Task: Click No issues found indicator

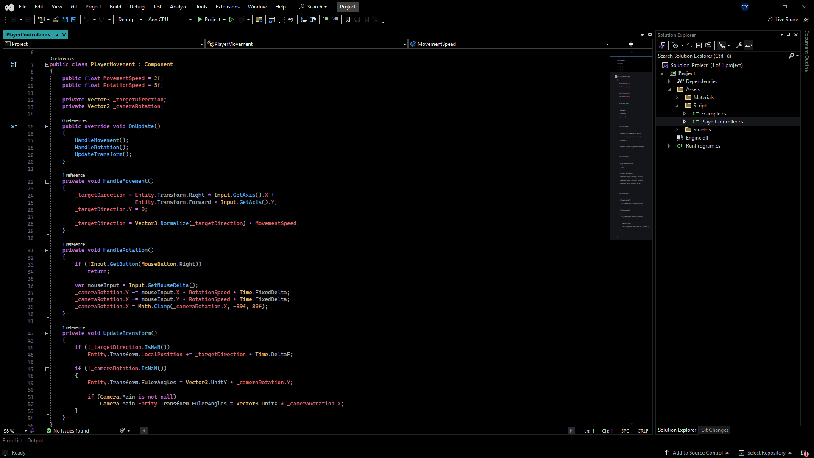Action: click(68, 431)
